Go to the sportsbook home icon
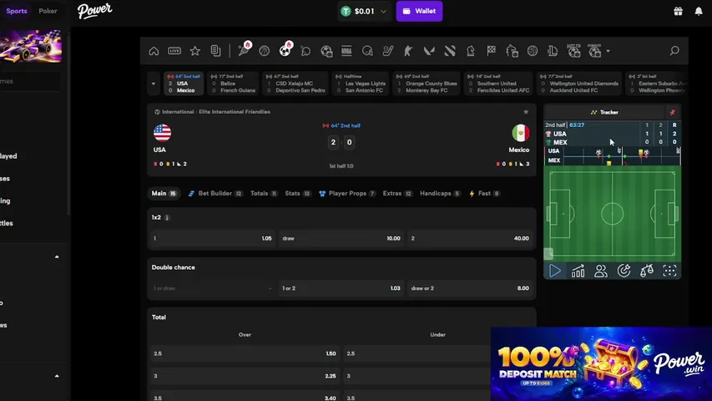The image size is (712, 401). (154, 51)
